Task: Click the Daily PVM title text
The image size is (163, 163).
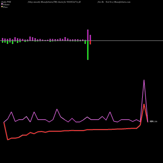Action: (6, 2)
